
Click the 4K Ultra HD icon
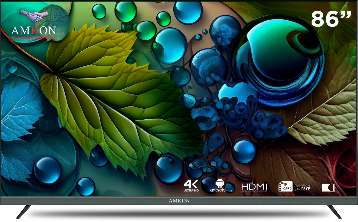click(x=191, y=186)
